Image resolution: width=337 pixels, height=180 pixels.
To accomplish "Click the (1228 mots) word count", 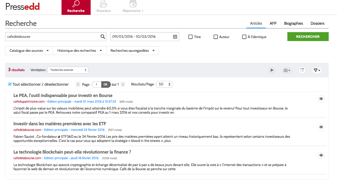I will click(x=110, y=158).
